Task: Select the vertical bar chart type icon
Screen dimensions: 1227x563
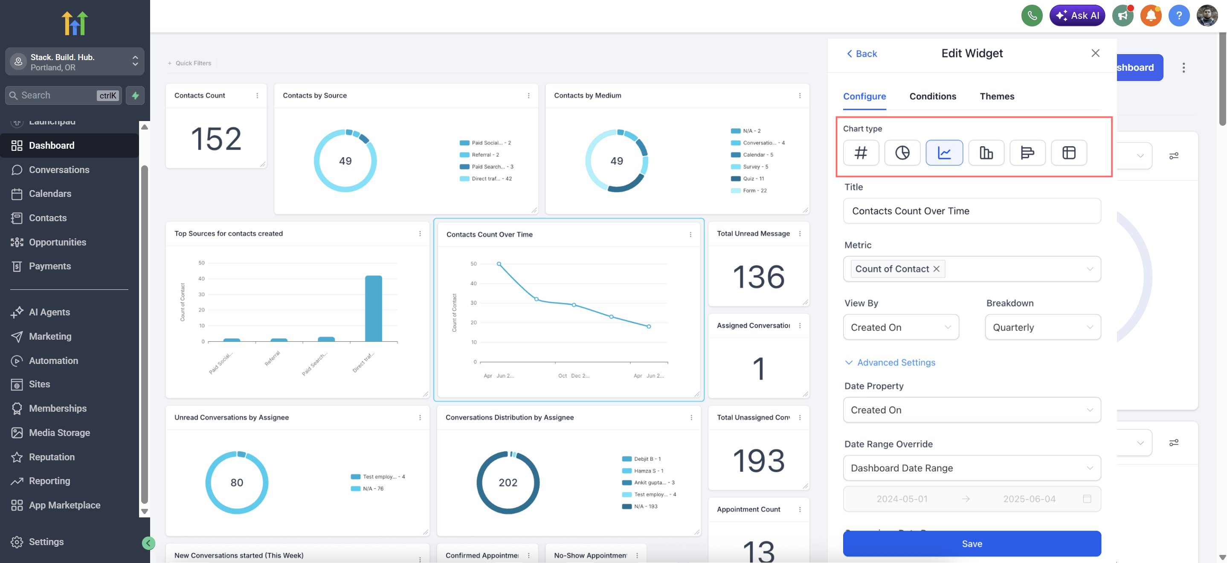Action: pos(986,153)
